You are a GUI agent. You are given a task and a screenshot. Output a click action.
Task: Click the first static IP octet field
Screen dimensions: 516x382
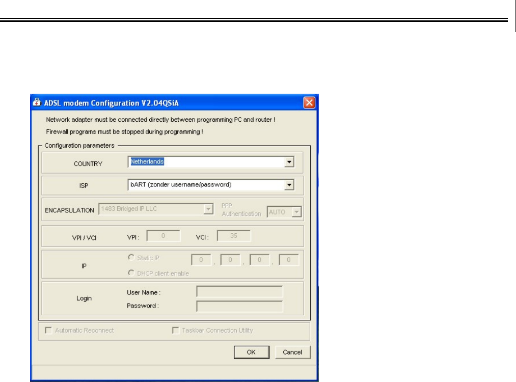point(201,260)
